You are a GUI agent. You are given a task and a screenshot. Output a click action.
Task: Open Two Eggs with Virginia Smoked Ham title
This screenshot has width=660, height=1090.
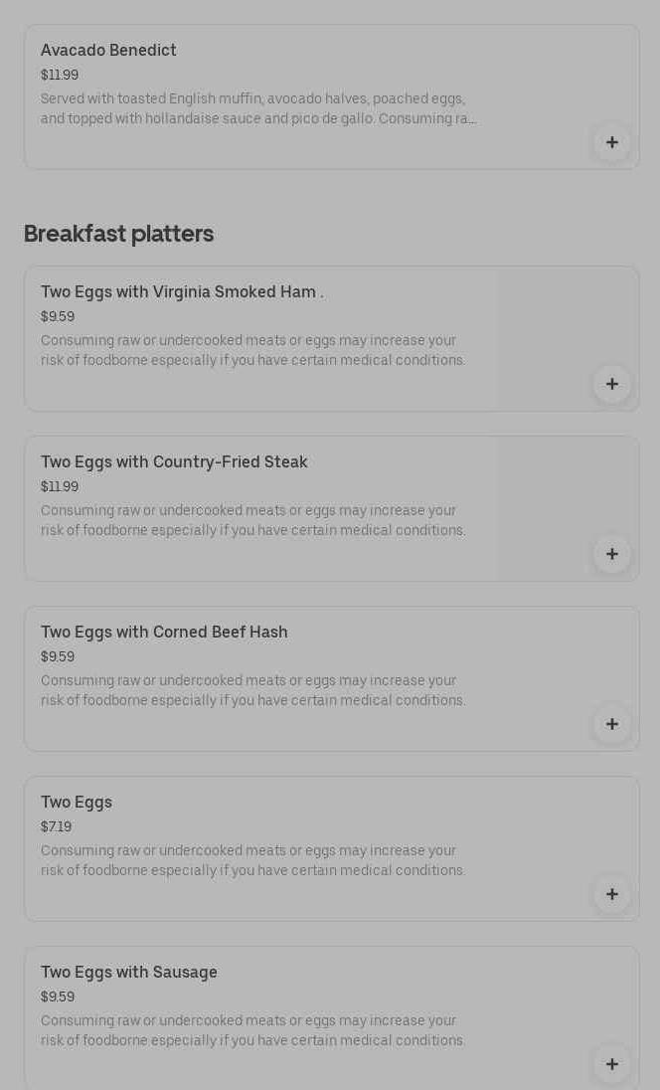click(182, 291)
